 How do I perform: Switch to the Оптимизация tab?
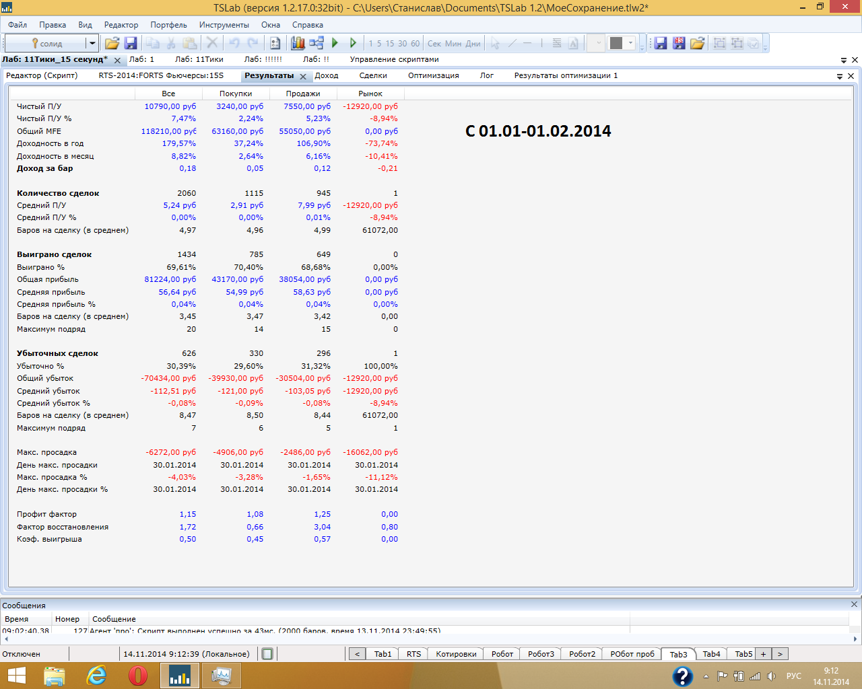coord(433,75)
